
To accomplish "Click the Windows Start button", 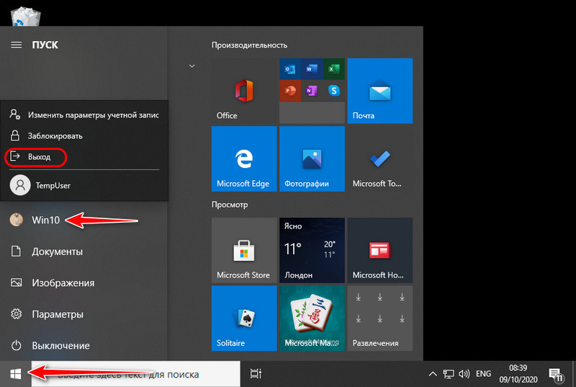I will point(15,374).
